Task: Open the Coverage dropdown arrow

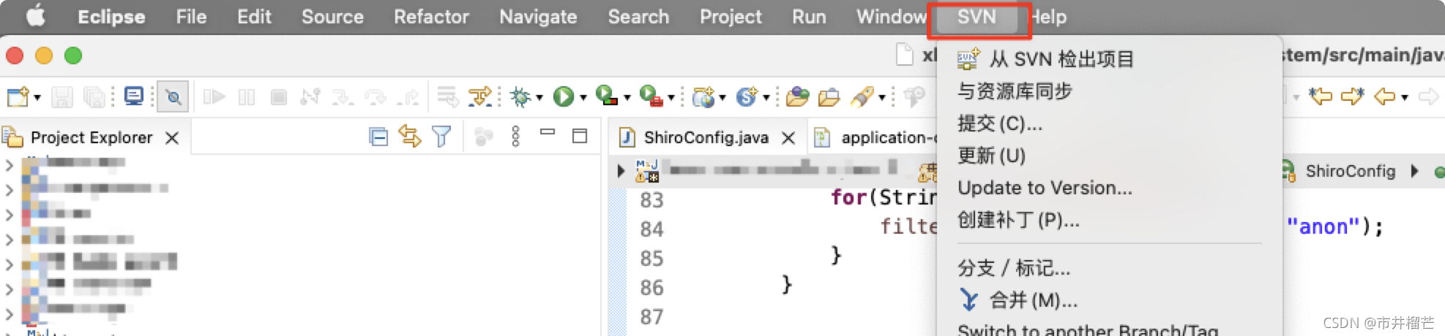Action: coord(627,97)
